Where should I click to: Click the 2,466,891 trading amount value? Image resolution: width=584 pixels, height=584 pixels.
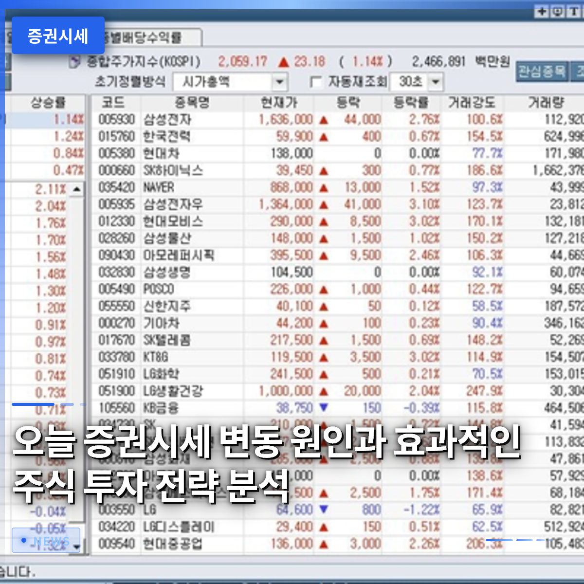click(438, 62)
